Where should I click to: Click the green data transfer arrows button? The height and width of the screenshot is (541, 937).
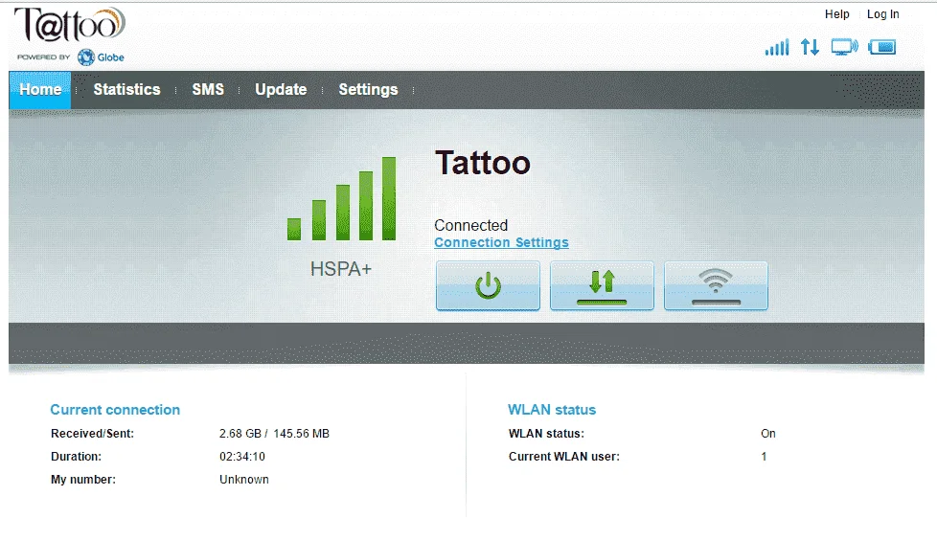tap(602, 286)
